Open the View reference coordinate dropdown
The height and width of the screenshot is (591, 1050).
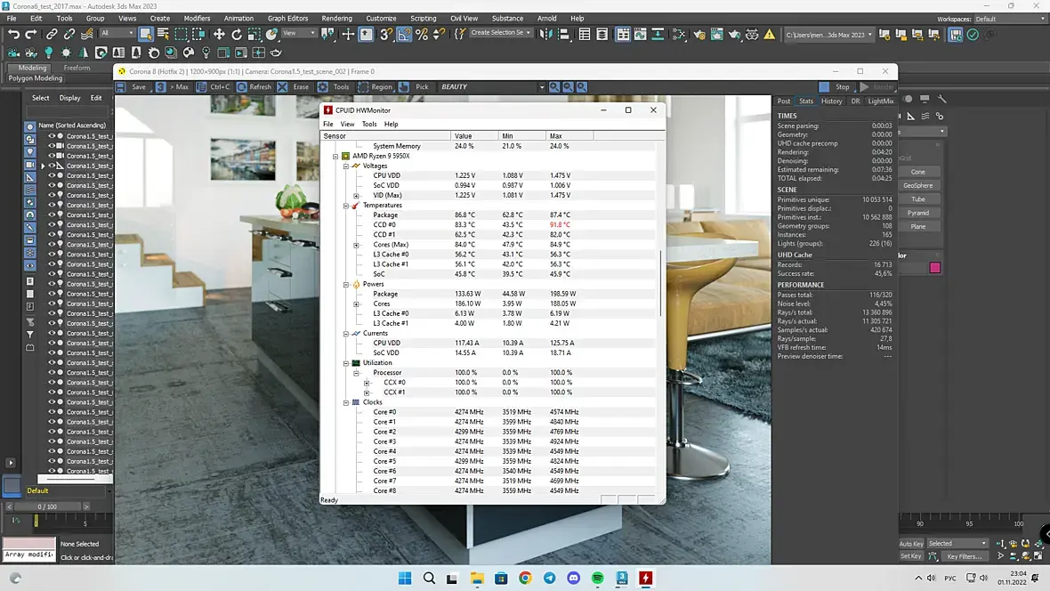tap(299, 34)
